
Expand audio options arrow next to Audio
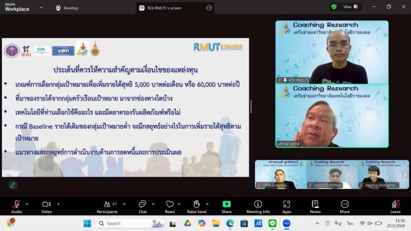(x=27, y=204)
